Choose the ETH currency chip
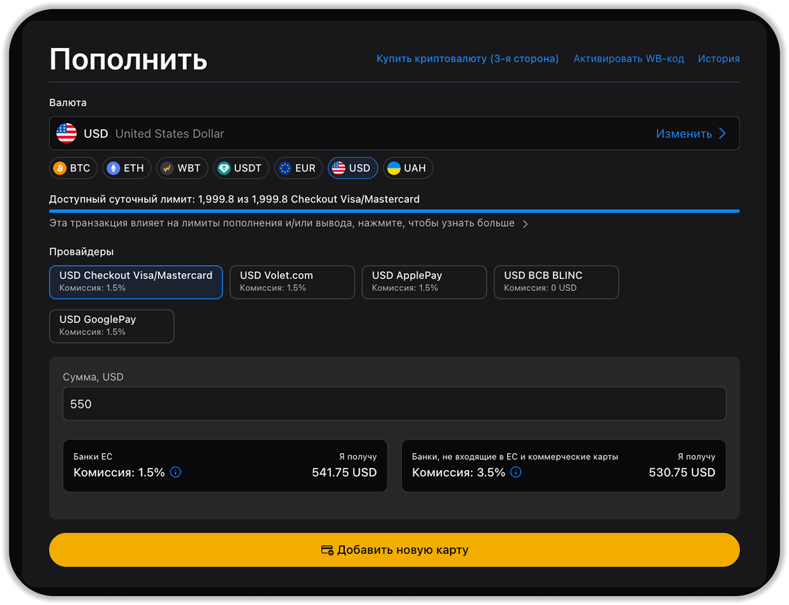This screenshot has width=789, height=605. click(127, 168)
